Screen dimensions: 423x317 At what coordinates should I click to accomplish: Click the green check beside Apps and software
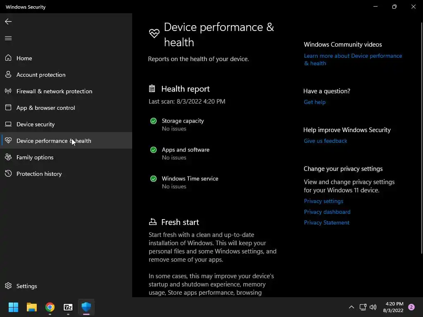click(153, 149)
